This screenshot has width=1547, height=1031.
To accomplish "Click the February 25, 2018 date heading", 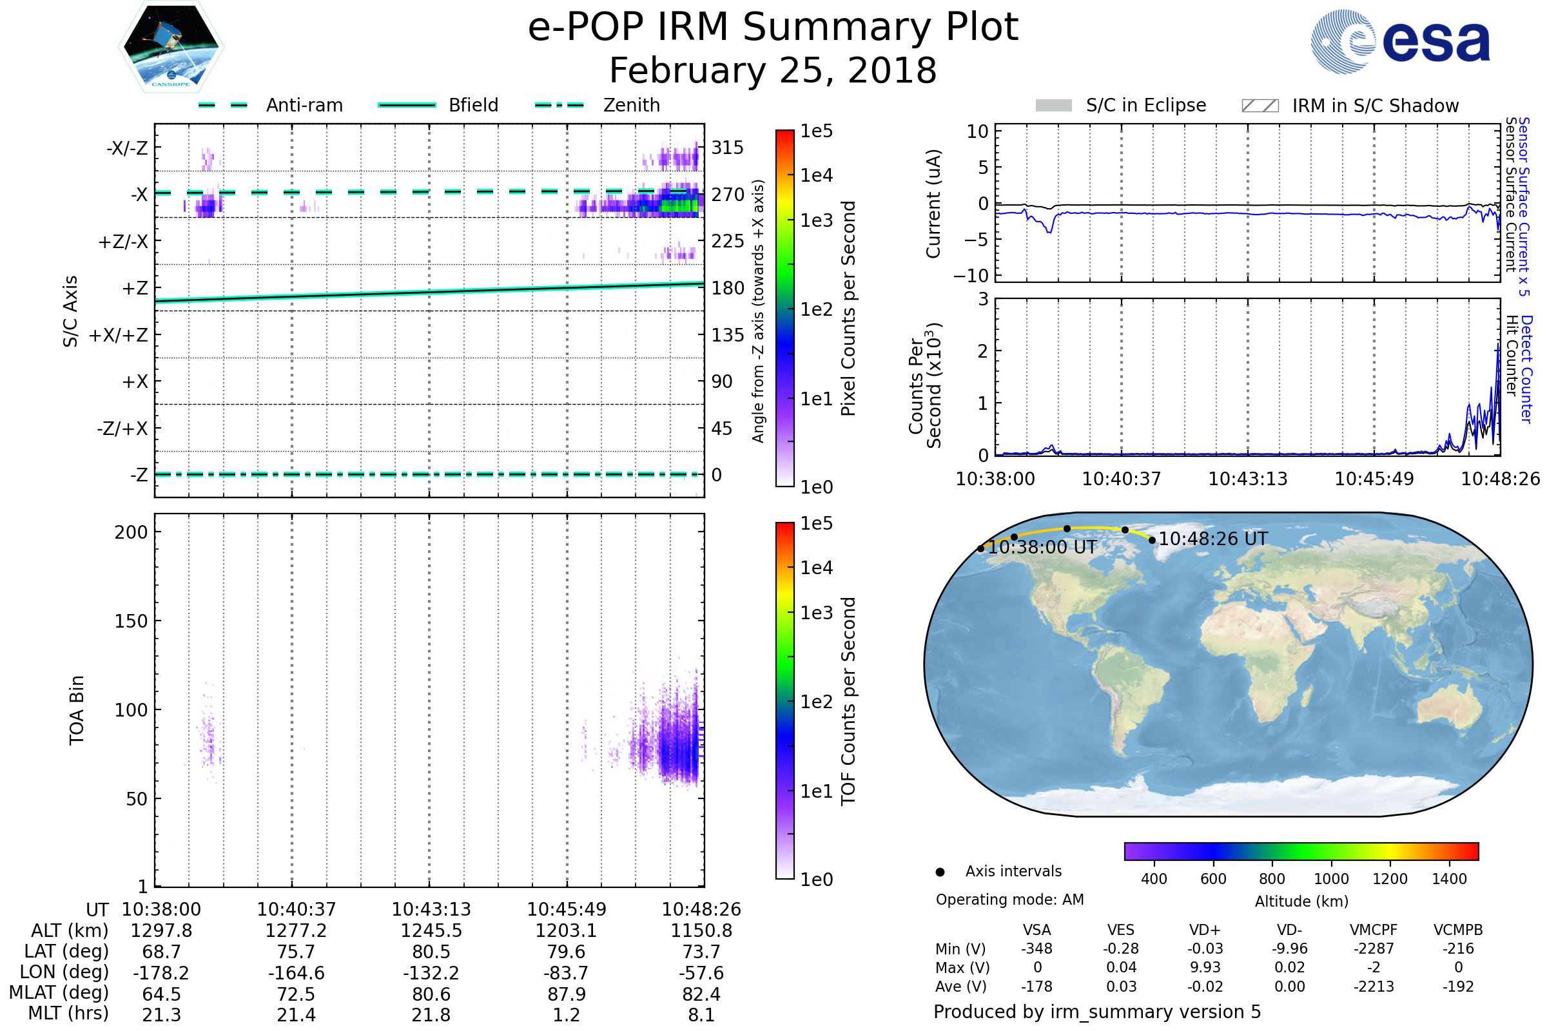I will point(773,71).
